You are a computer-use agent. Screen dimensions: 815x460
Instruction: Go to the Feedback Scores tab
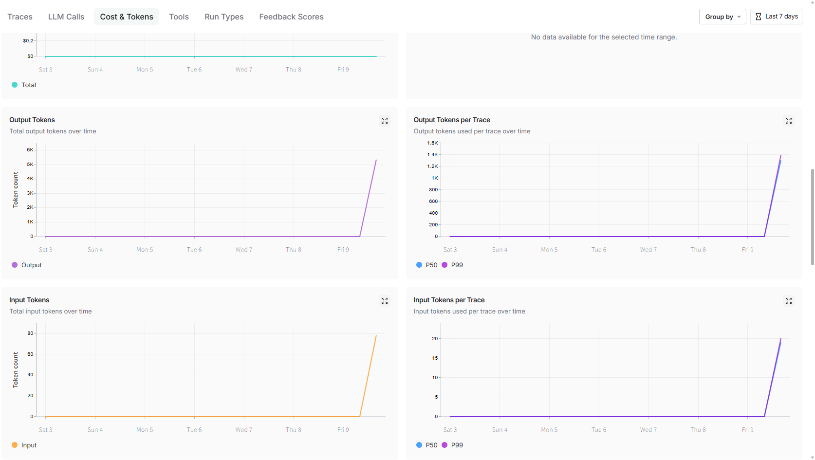291,17
